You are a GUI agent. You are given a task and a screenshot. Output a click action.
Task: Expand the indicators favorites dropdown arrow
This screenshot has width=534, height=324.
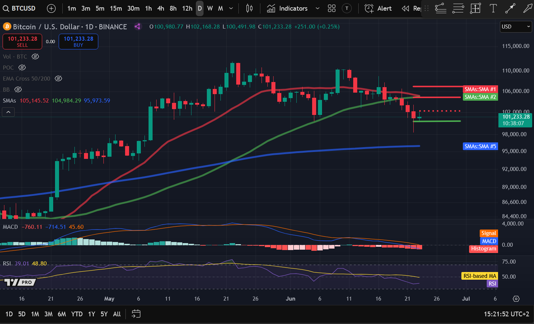tap(318, 8)
